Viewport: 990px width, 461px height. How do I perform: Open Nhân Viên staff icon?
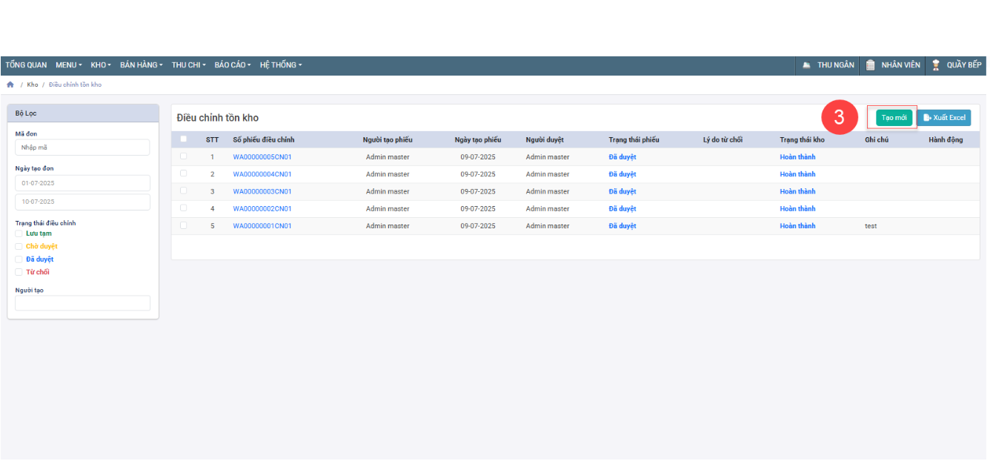tap(871, 65)
